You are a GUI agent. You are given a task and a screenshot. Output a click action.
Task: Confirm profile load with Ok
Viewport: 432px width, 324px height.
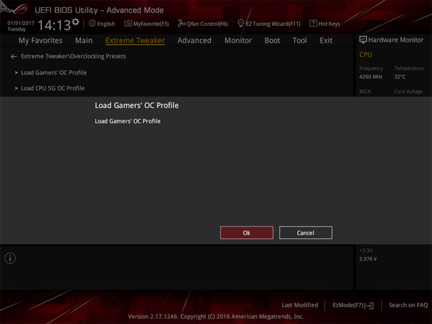[247, 233]
